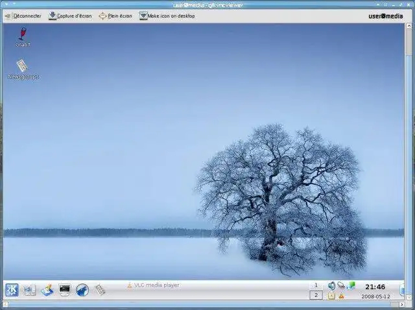Launch the terminal from the panel
Screen dimensions: 415x310
click(65, 290)
